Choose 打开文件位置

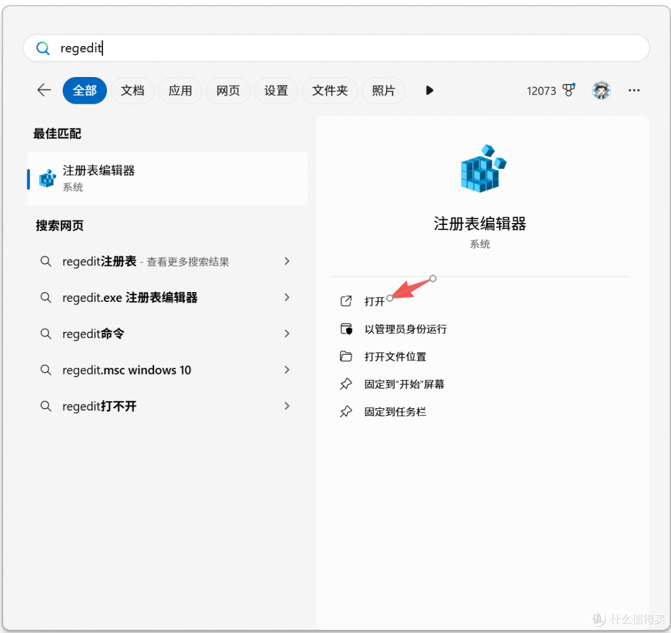(395, 357)
